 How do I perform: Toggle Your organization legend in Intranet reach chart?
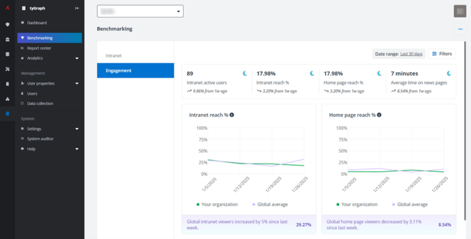point(218,204)
